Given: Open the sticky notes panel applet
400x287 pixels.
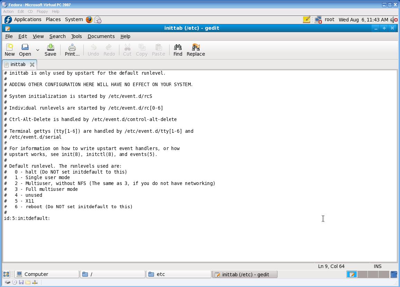Looking at the screenshot, I should point(307,20).
